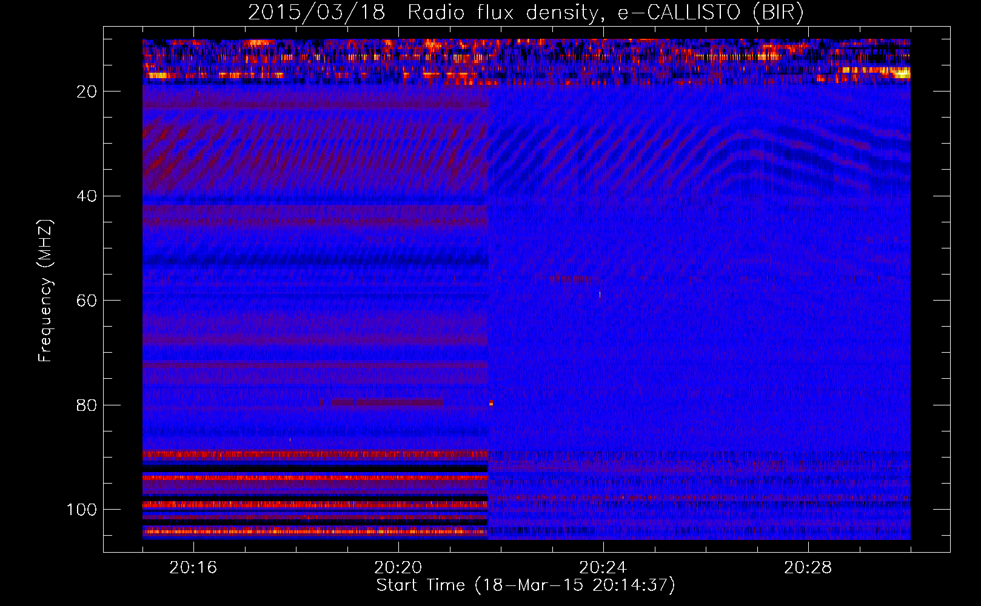The image size is (981, 606).
Task: Click the short red band near 80 MHz
Action: point(387,402)
